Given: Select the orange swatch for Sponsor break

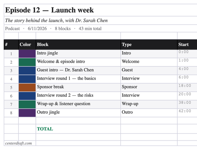Looking at the screenshot, I should [27, 87].
